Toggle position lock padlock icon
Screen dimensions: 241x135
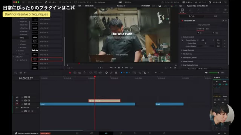point(116,73)
